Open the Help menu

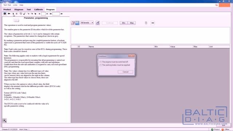point(21,5)
